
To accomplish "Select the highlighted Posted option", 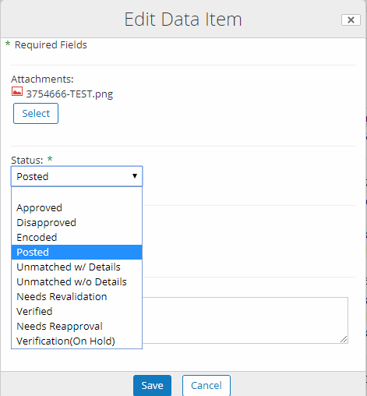I will pyautogui.click(x=77, y=253).
